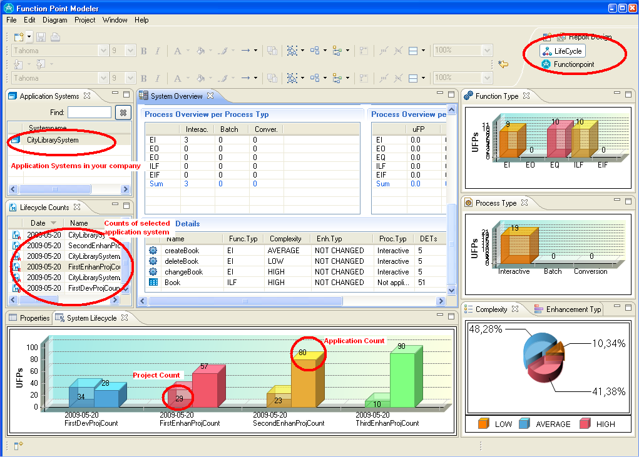Switch to the Properties tab
The height and width of the screenshot is (457, 639).
point(29,318)
